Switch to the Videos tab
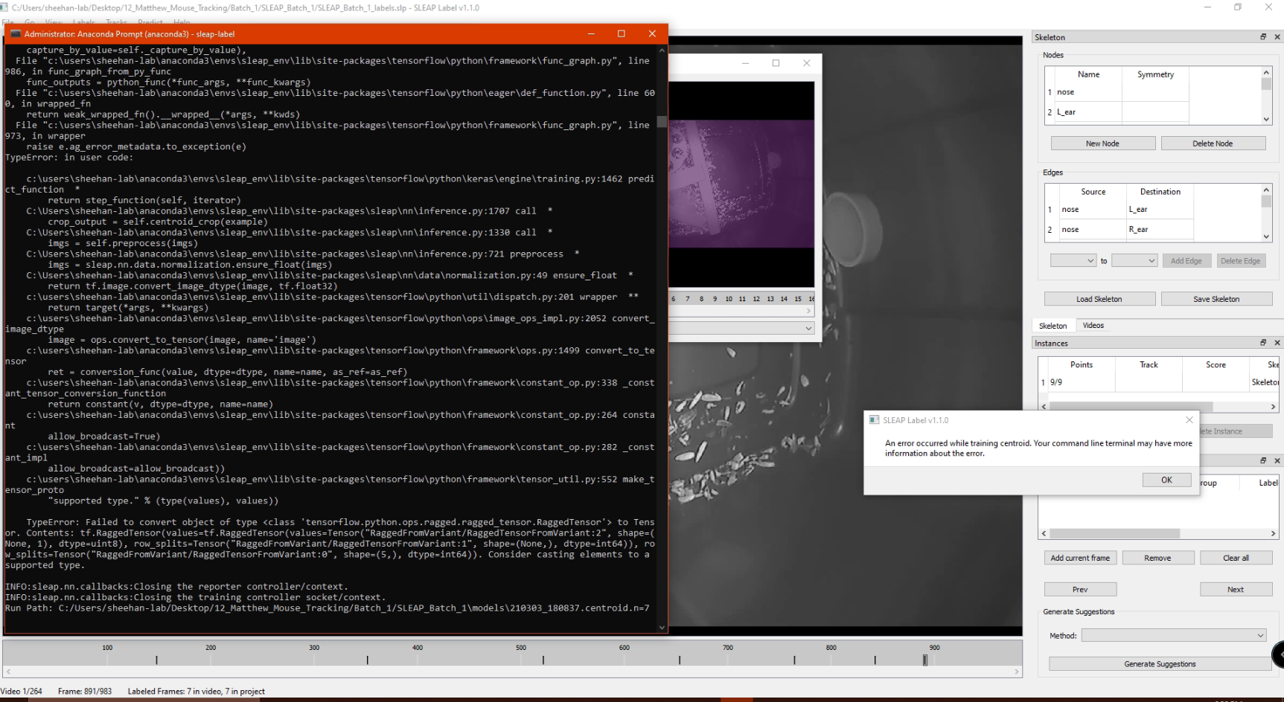This screenshot has height=702, width=1284. point(1093,325)
